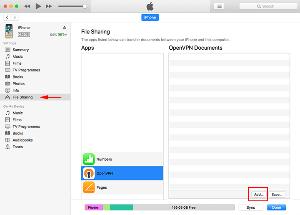Click the light green storage bar segment
300x215 pixels.
click(x=107, y=207)
